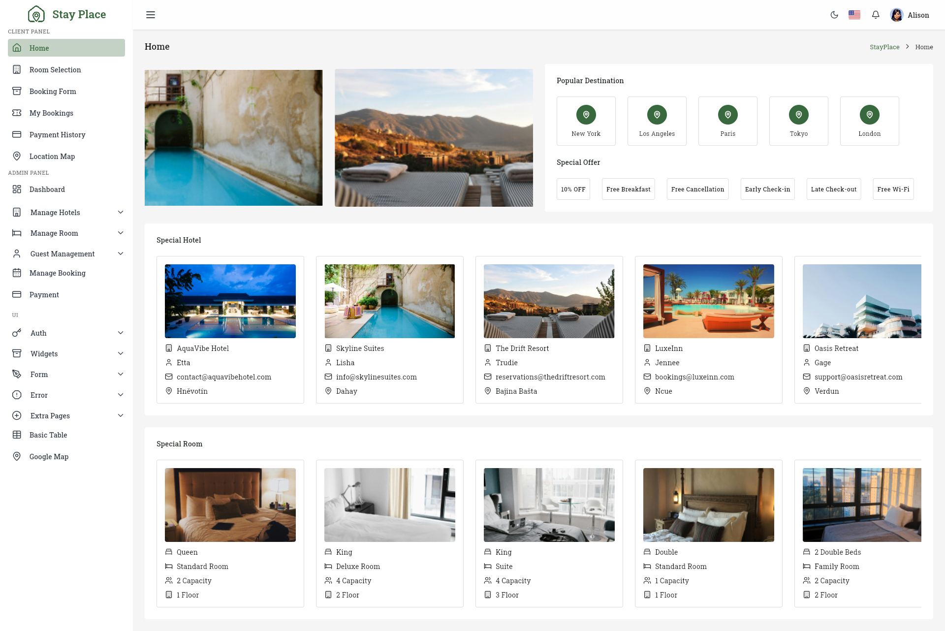Click the 10% OFF special offer

(x=573, y=189)
